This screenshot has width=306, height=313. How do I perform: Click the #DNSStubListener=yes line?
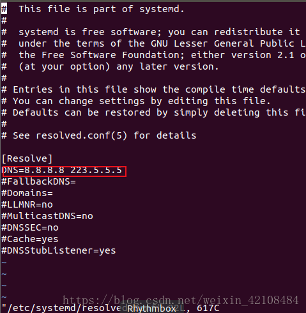[59, 250]
